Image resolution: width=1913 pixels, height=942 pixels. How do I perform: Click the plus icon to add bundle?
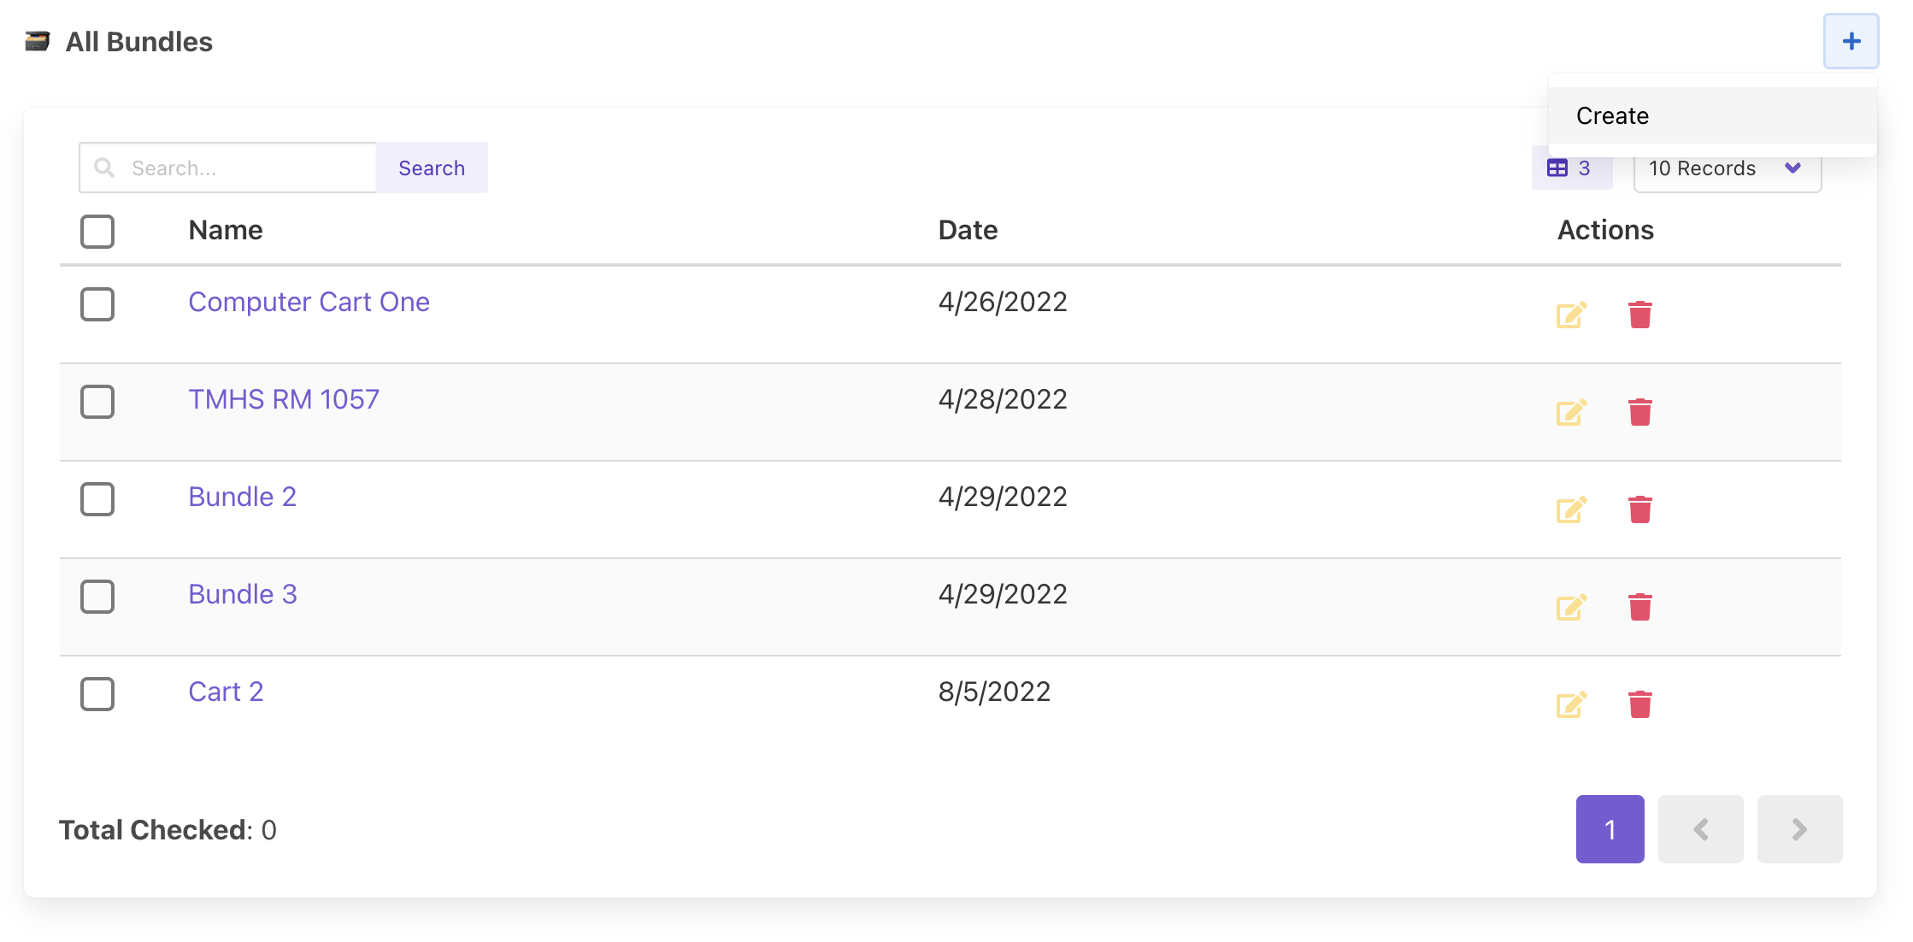pos(1851,41)
